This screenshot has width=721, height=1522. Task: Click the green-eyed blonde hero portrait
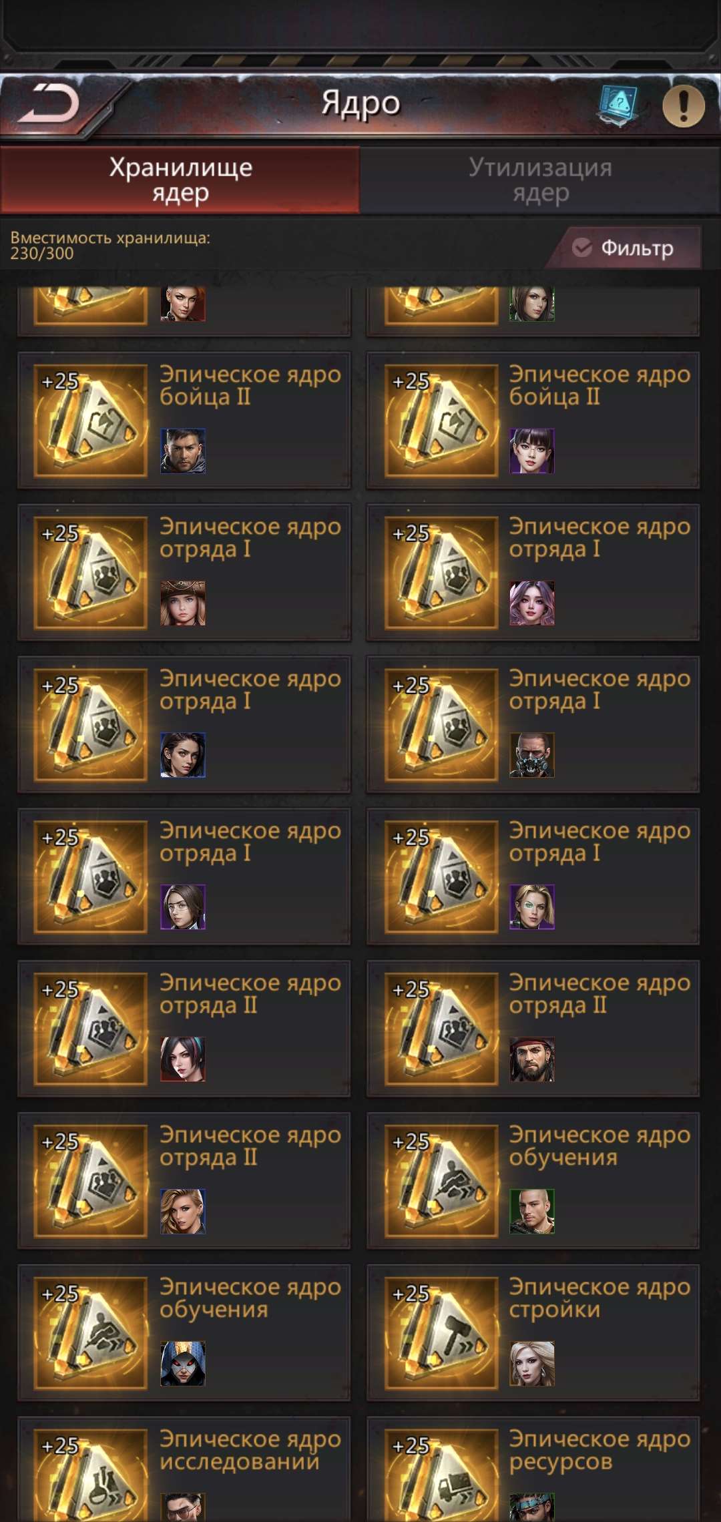[532, 907]
